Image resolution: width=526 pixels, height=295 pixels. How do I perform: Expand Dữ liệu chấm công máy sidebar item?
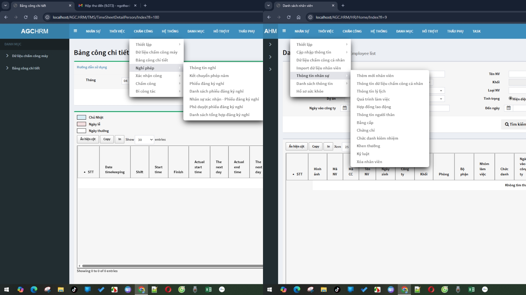coord(30,56)
